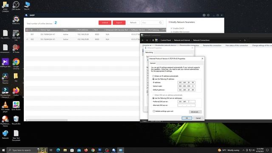Open This PC desktop icon

[x=27, y=6]
